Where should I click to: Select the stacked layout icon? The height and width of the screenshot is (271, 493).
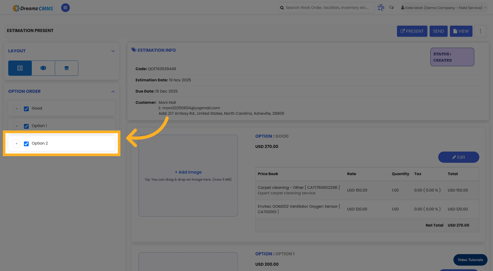pos(67,68)
